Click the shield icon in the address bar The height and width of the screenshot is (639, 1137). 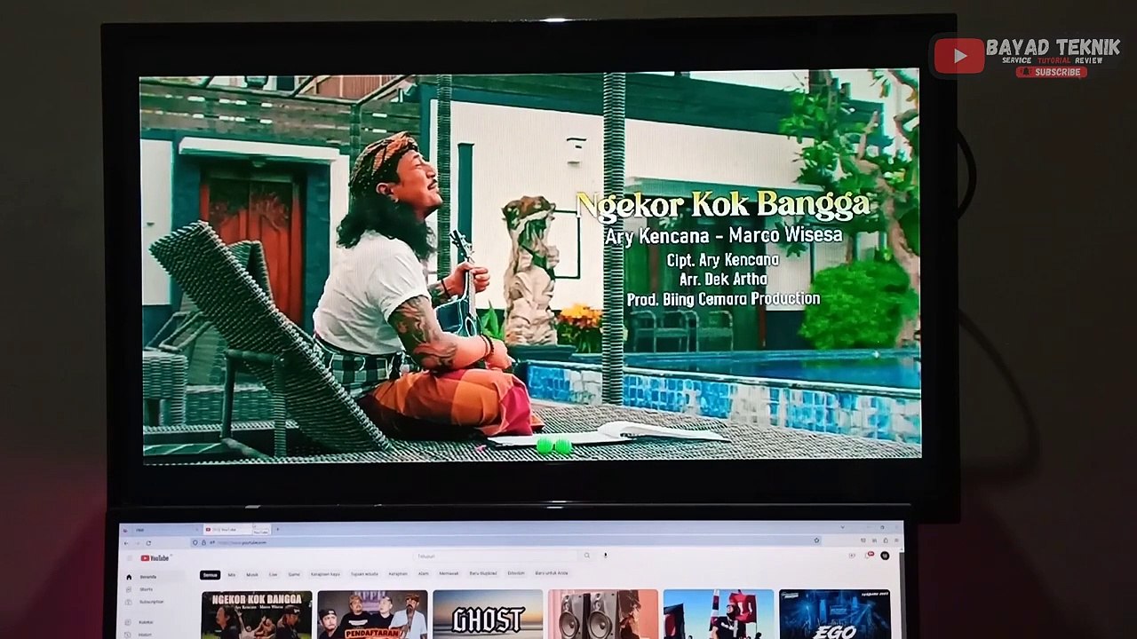195,542
